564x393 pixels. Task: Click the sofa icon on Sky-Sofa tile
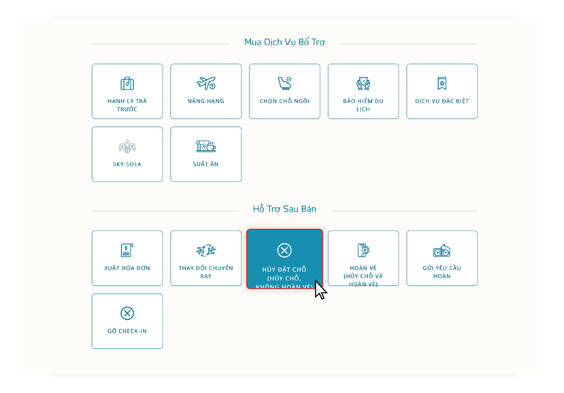[127, 145]
